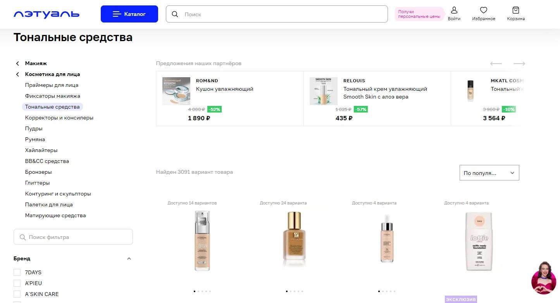This screenshot has height=303, width=560.
Task: Click Получи персональные цены banner
Action: [419, 14]
